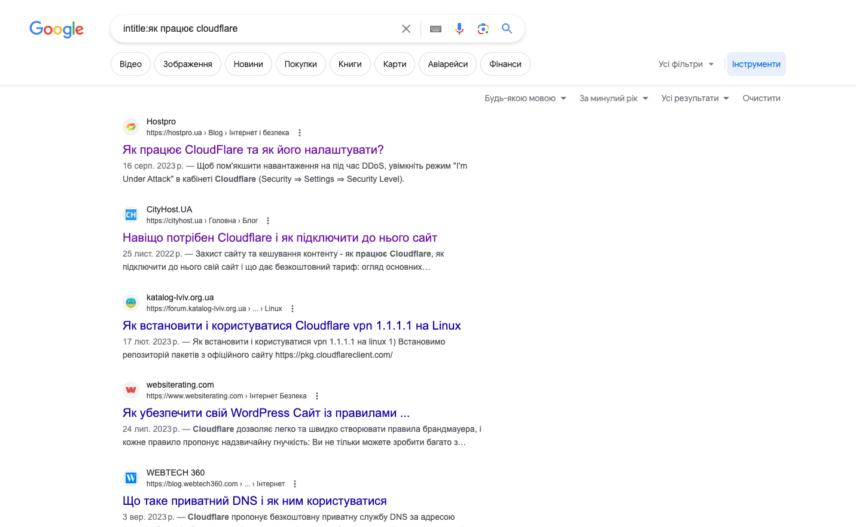856x527 pixels.
Task: Click the katalog-lviv.org.ua site name
Action: point(180,297)
